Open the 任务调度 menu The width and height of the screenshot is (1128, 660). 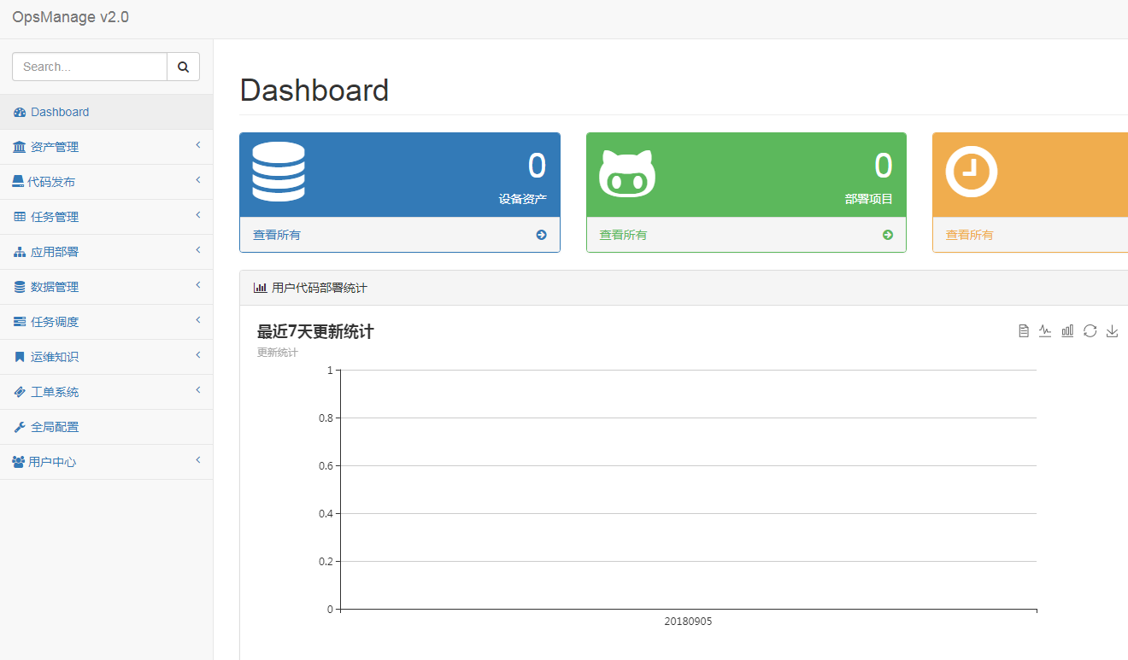click(x=106, y=322)
